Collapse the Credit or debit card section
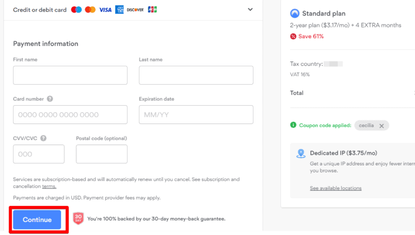The height and width of the screenshot is (235, 415). [x=250, y=10]
